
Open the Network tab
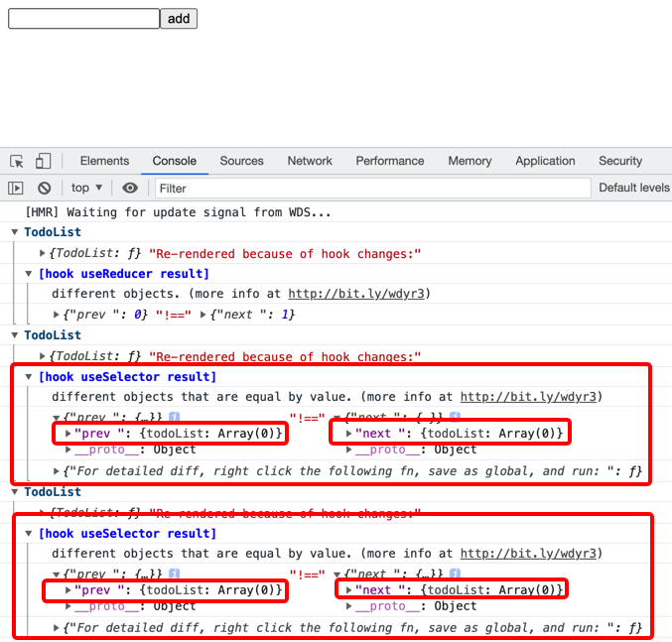pyautogui.click(x=310, y=161)
